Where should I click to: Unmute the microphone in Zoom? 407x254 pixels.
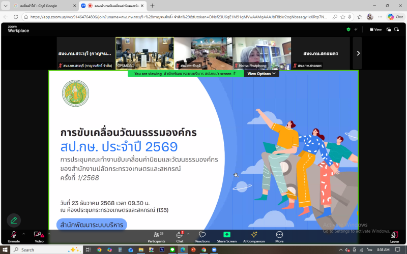(13, 236)
